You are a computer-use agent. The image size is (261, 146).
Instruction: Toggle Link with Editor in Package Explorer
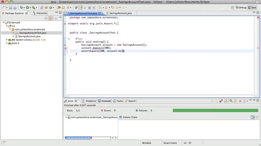[51, 18]
